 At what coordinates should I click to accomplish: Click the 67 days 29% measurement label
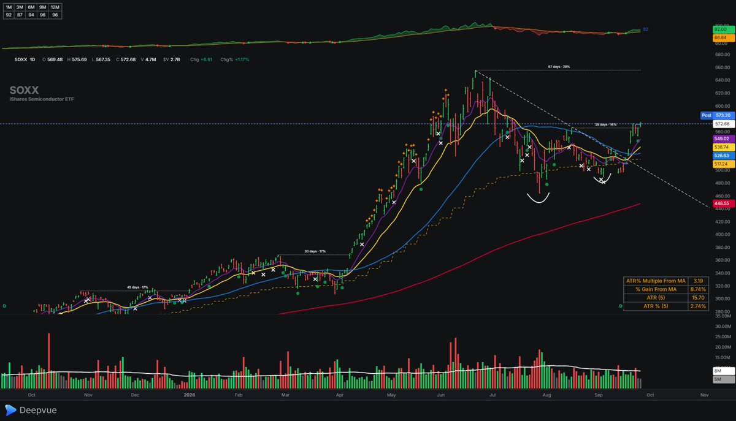(x=559, y=66)
